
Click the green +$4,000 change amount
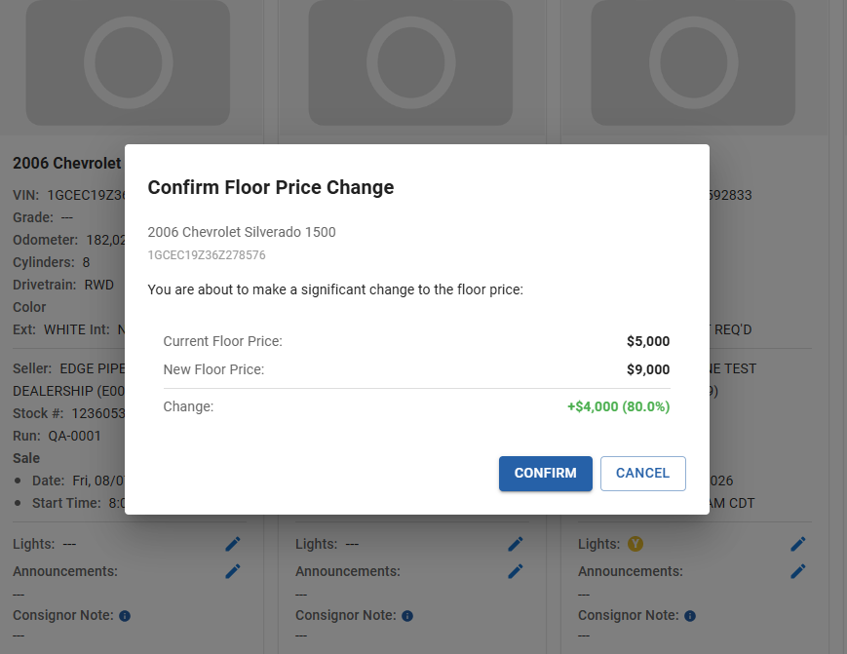tap(618, 406)
